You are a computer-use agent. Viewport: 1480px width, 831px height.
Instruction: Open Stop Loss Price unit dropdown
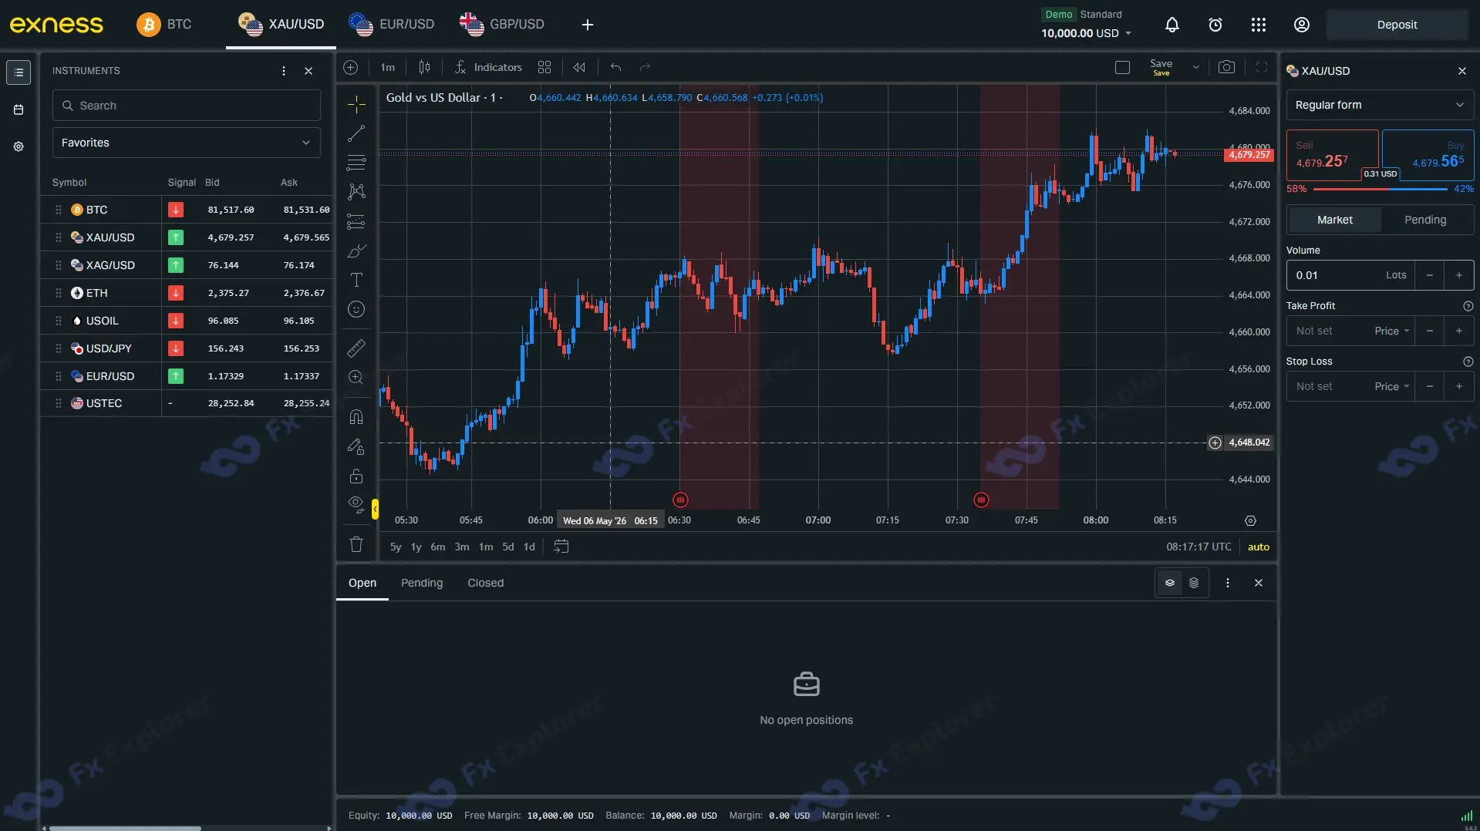[1392, 386]
